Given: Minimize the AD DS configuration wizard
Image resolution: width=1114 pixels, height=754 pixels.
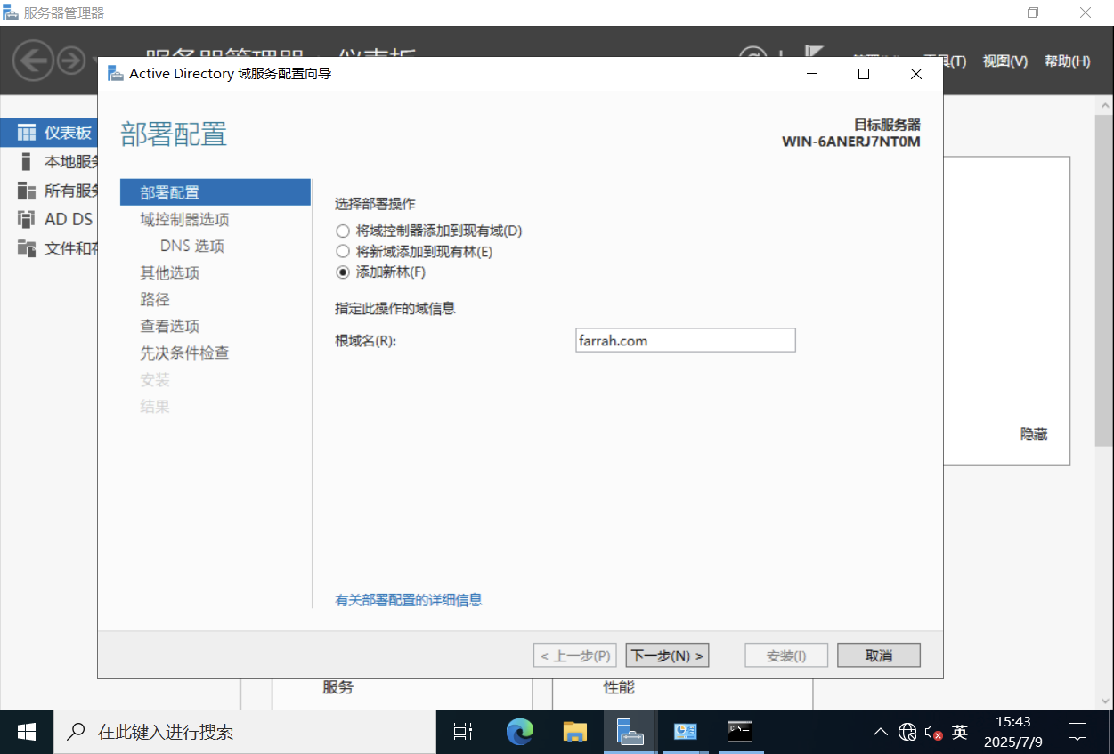Looking at the screenshot, I should coord(810,74).
